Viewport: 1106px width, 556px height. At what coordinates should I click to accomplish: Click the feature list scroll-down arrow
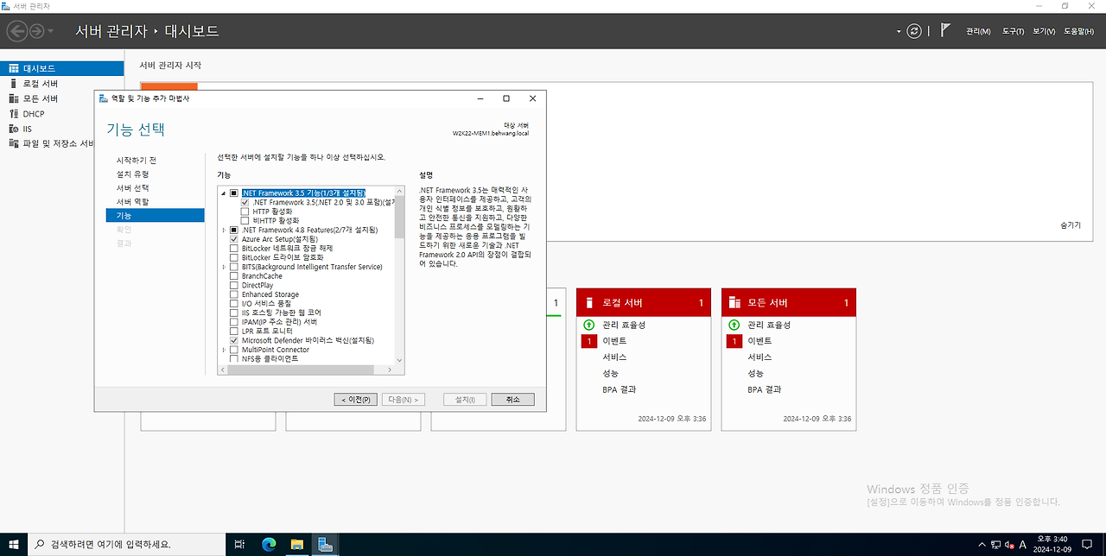(x=399, y=359)
